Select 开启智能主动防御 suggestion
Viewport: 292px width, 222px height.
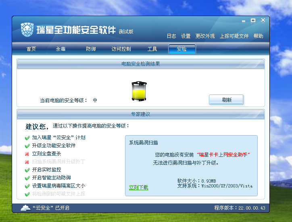51,178
